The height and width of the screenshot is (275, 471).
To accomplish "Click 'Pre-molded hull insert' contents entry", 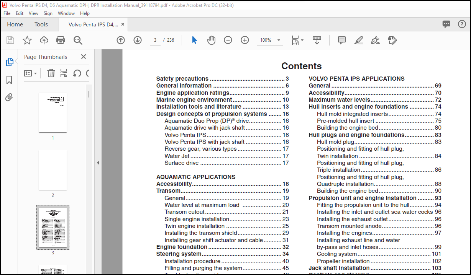I will (379, 121).
